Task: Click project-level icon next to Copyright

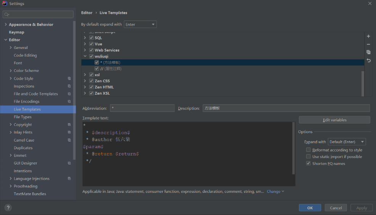Action: 69,125
